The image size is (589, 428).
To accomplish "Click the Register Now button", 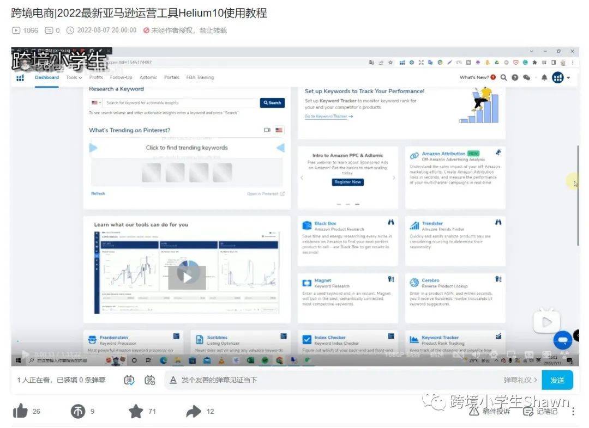I will point(347,182).
